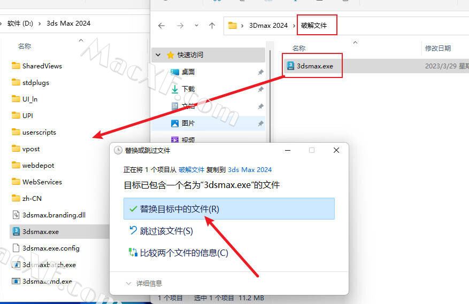The width and height of the screenshot is (469, 304).
Task: Open the 3ds Max 2024 destination link
Action: pyautogui.click(x=250, y=170)
